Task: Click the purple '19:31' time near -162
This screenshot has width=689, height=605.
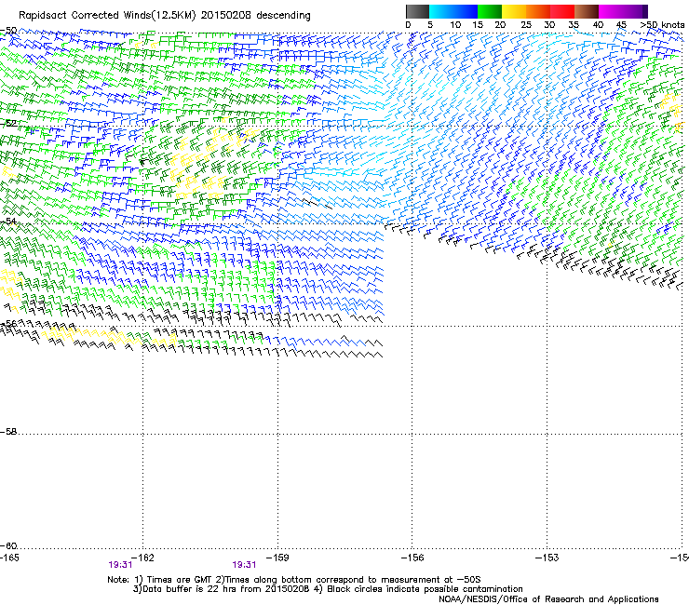Action: [120, 565]
